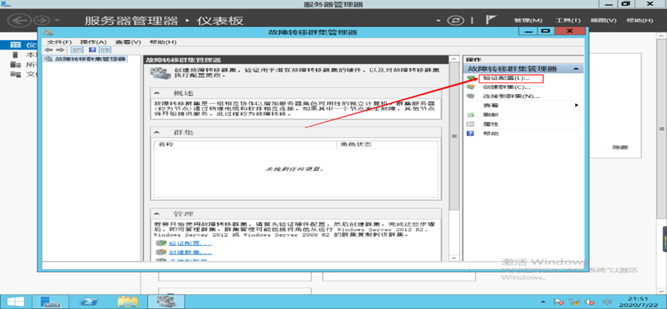Open the 文件(F) menu in cluster manager
The width and height of the screenshot is (667, 309).
tap(59, 42)
